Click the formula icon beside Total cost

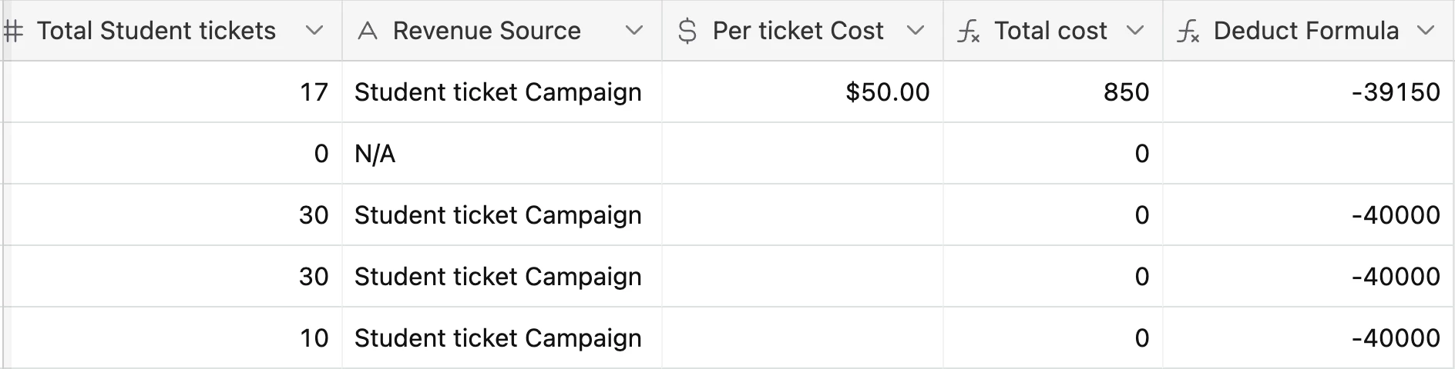(x=968, y=32)
